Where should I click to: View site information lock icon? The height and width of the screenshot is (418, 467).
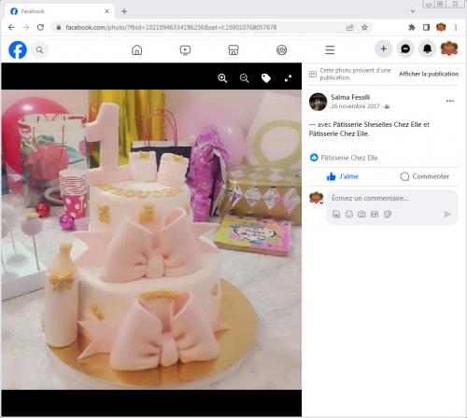(59, 27)
